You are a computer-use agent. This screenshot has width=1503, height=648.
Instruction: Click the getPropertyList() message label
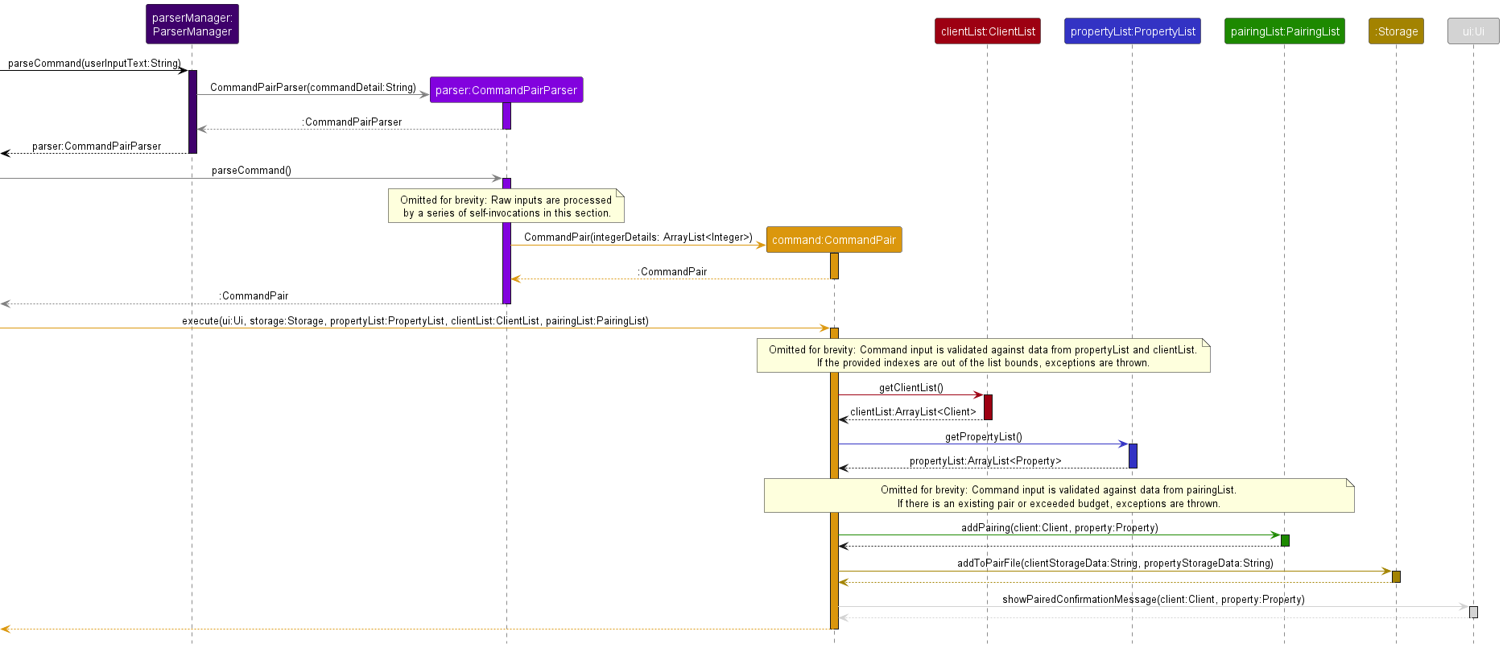[984, 436]
